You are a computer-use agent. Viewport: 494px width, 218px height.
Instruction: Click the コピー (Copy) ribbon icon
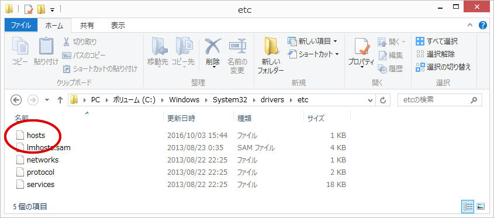click(19, 46)
